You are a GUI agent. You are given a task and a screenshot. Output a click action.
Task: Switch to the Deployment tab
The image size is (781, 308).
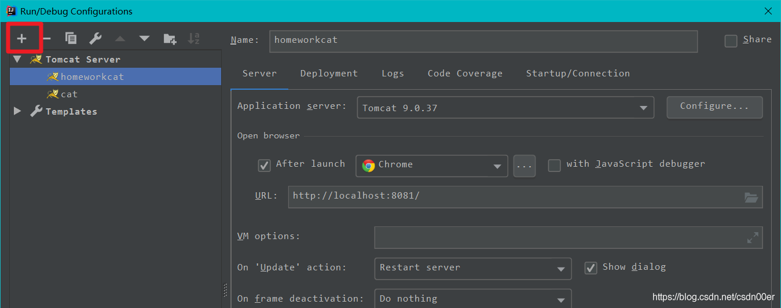pos(329,74)
